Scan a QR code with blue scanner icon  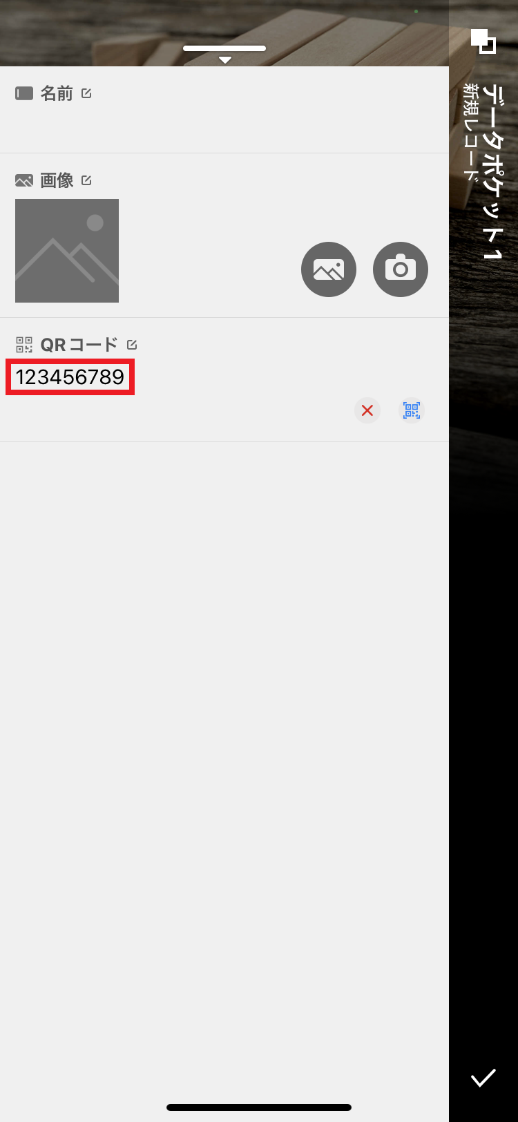point(412,410)
